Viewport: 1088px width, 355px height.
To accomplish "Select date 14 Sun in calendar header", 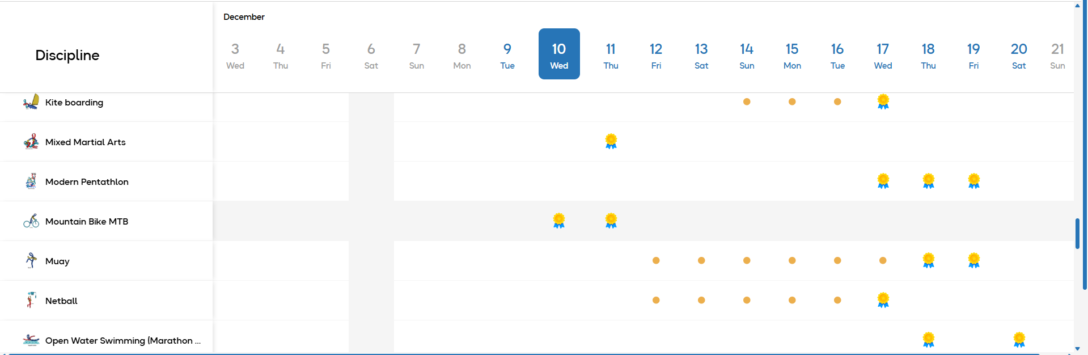I will pos(747,55).
